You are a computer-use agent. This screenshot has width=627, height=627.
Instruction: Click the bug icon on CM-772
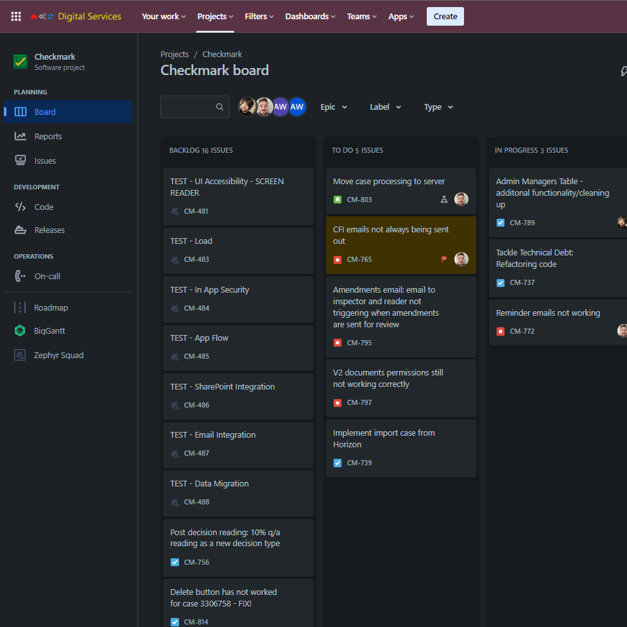coord(500,331)
